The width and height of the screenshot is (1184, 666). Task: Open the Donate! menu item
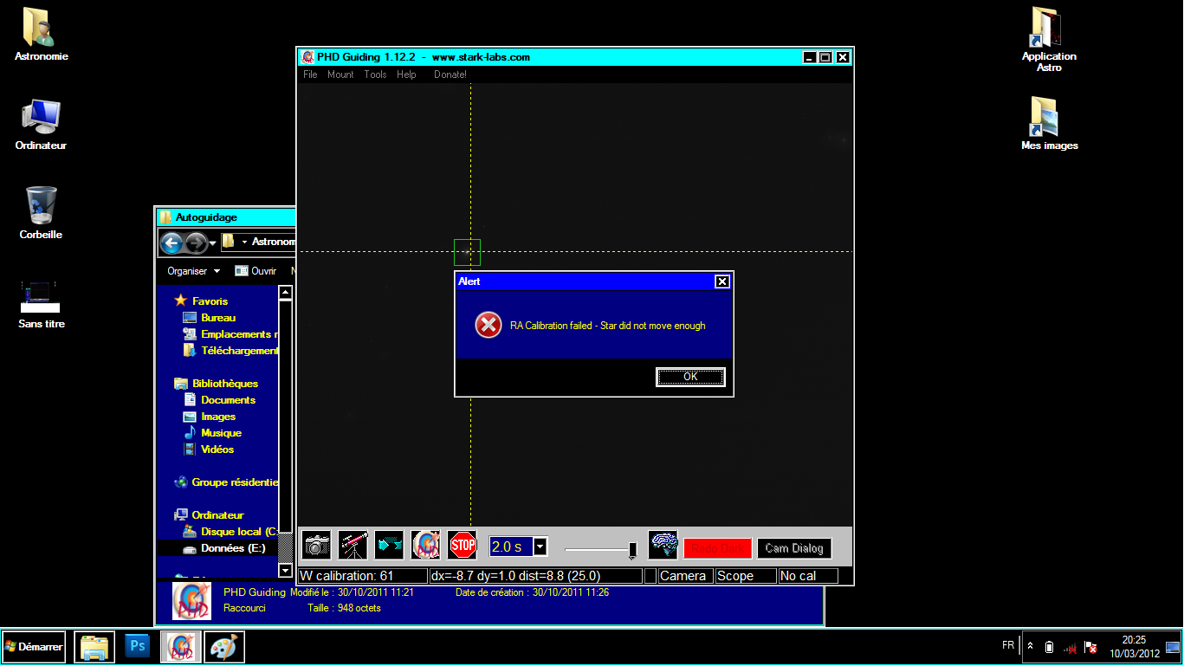pos(450,74)
